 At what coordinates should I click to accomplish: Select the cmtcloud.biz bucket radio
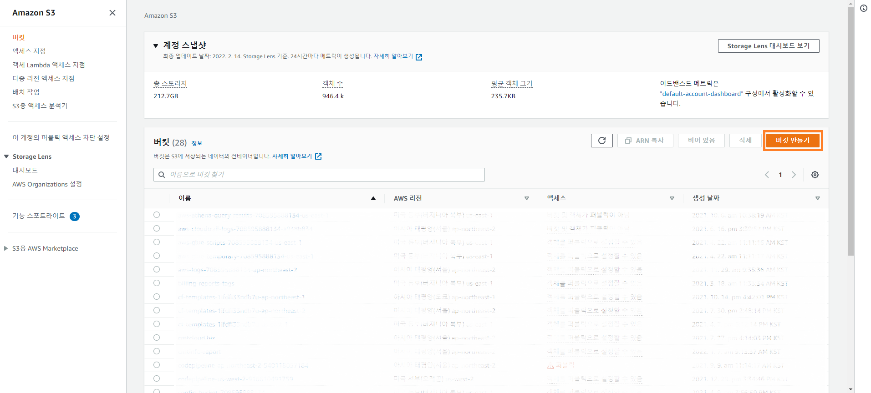click(157, 338)
